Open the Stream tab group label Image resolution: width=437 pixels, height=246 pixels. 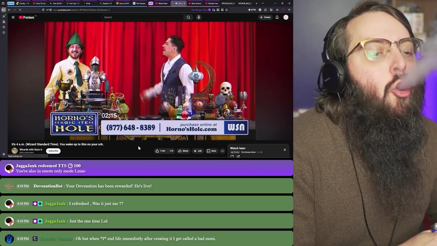[11, 3]
